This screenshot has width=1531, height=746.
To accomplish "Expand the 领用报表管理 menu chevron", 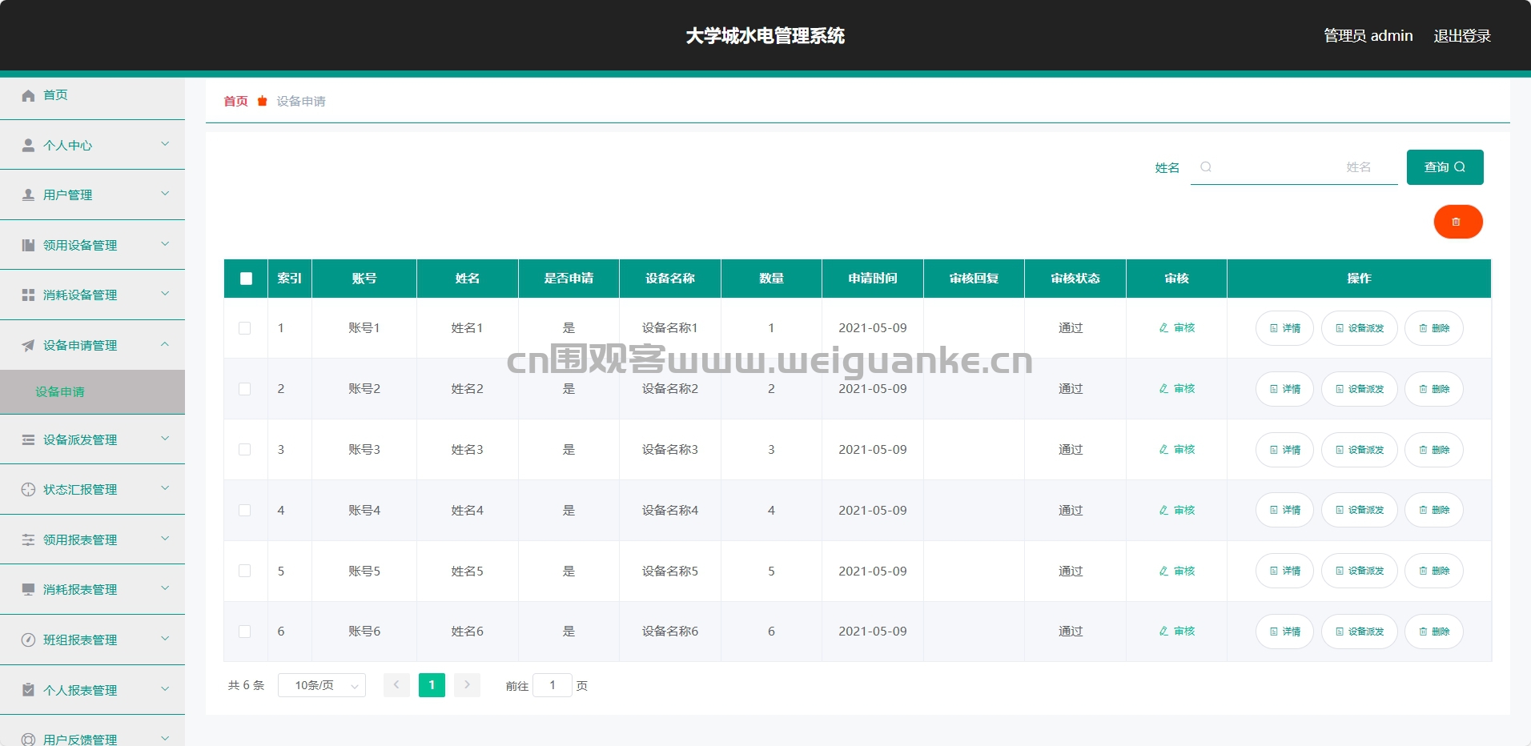I will pyautogui.click(x=165, y=539).
